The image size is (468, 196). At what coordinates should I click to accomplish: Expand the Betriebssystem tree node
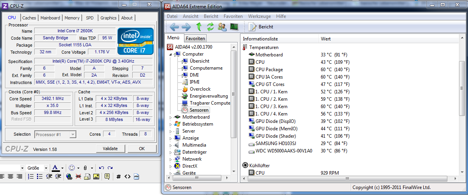(170, 124)
